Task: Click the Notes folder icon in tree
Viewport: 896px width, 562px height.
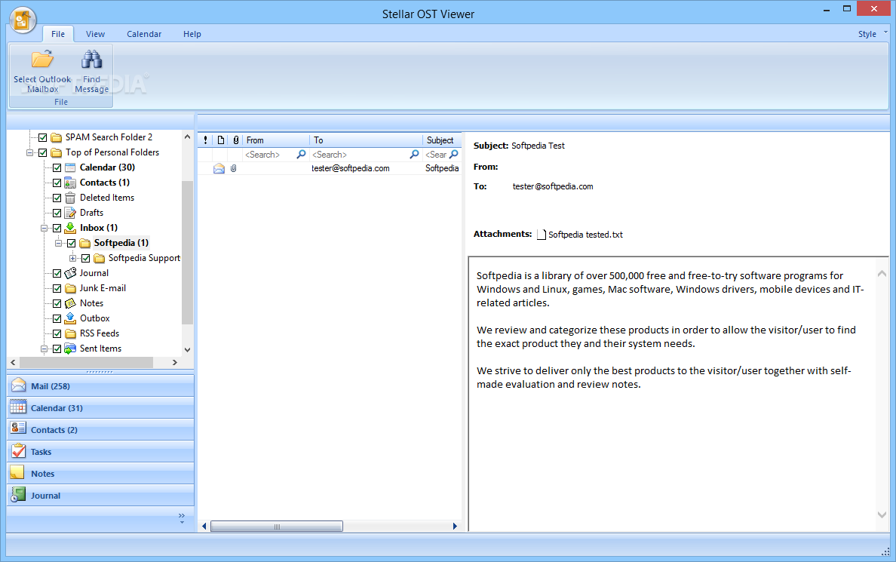Action: tap(70, 303)
